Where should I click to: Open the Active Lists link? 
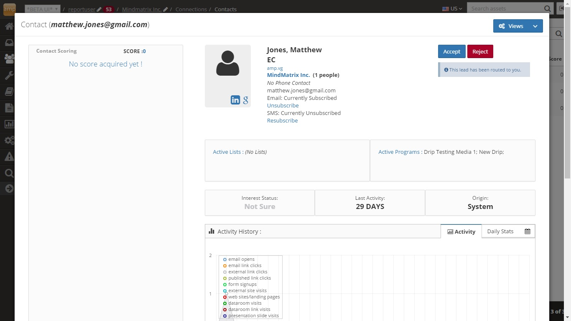click(x=227, y=152)
